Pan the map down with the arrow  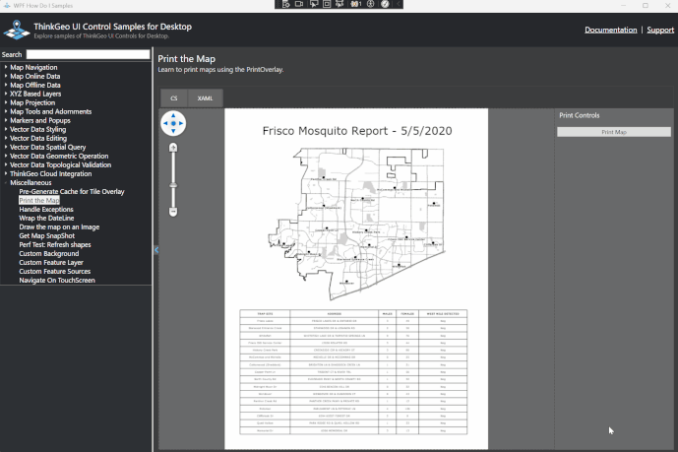(x=173, y=131)
